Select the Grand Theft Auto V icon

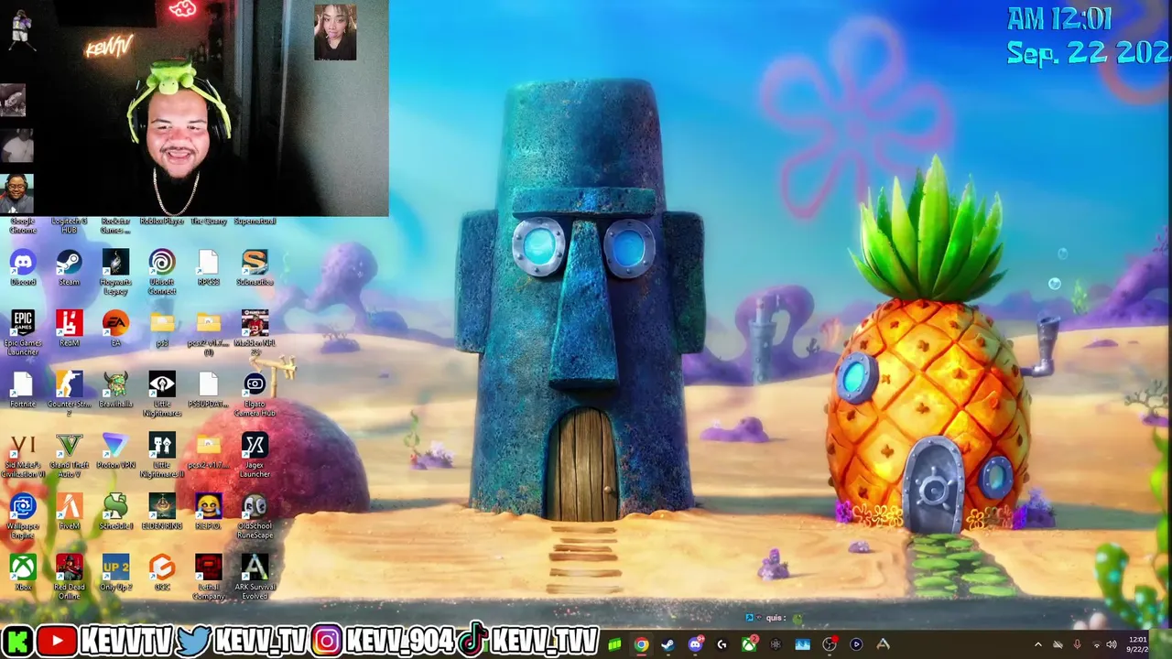(x=69, y=456)
